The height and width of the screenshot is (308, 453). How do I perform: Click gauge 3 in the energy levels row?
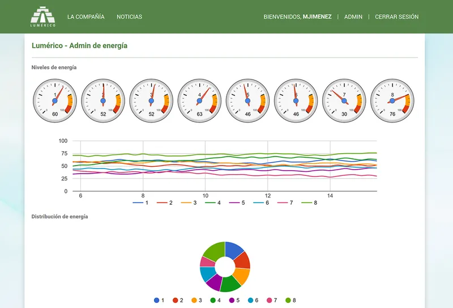151,100
